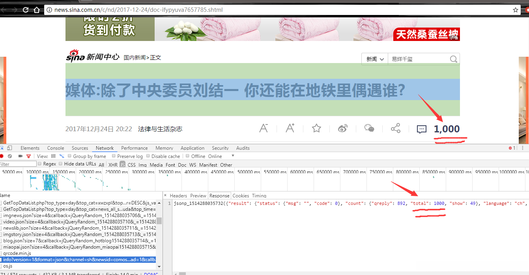This screenshot has height=275, width=529.
Task: Close the request details pane (x)
Action: click(x=165, y=195)
